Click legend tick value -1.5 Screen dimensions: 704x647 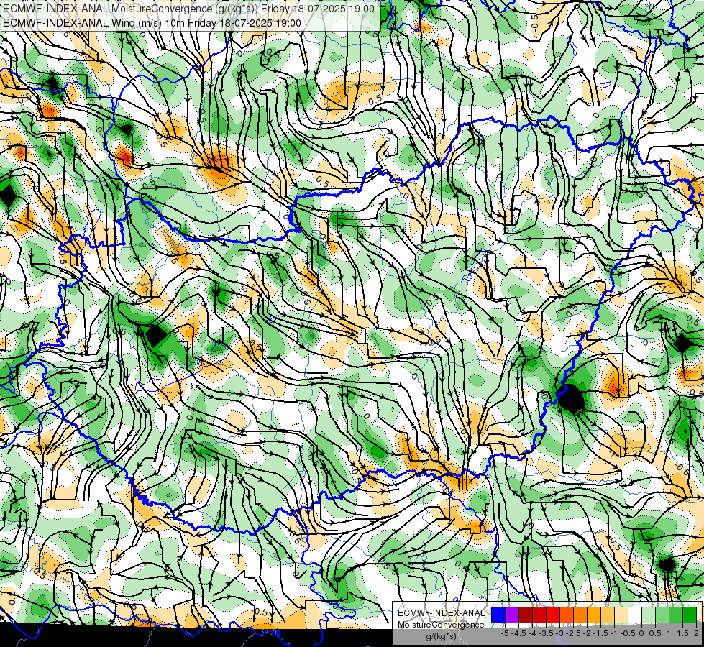(x=600, y=633)
